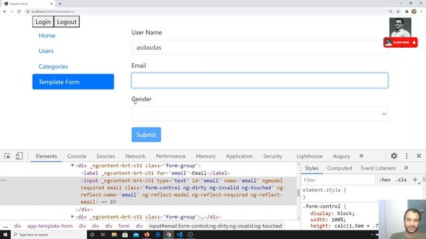Open the Lighthouse tab
The image size is (426, 239).
pos(310,157)
